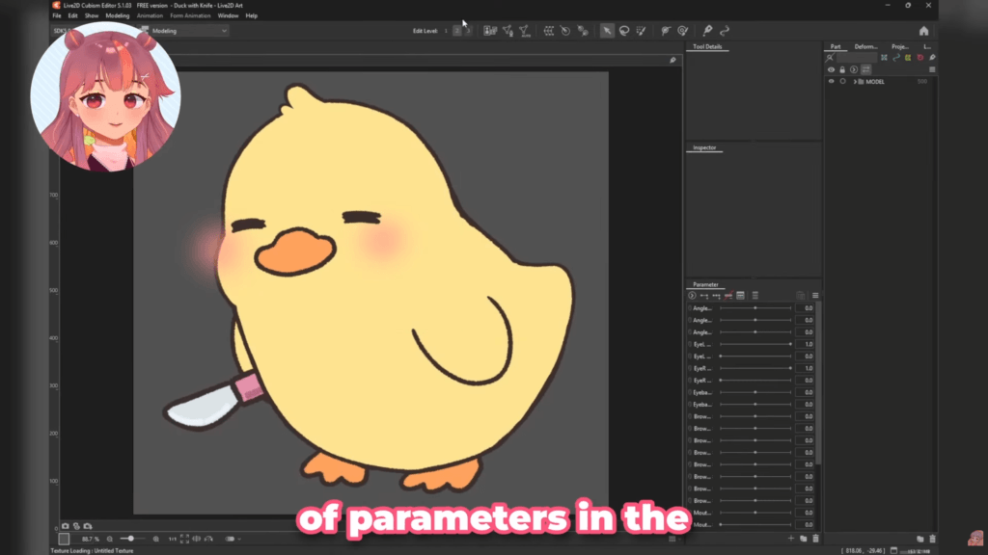
Task: Click the camera snapshot icon below canvas
Action: pyautogui.click(x=65, y=526)
